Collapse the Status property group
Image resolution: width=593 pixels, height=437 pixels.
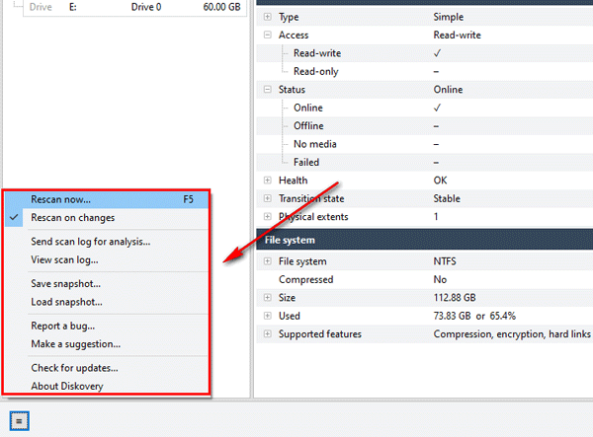coord(268,90)
